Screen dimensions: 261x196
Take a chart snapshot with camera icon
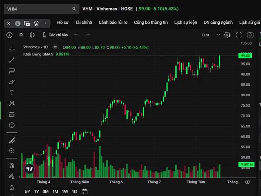250,35
